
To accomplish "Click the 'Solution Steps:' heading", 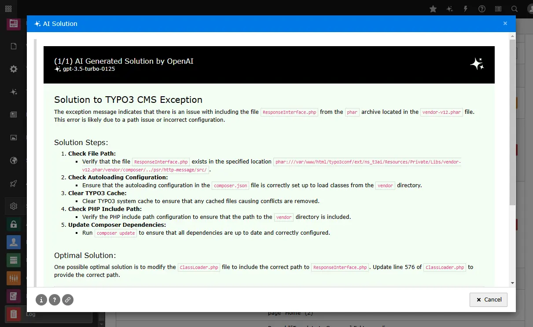I will 81,142.
